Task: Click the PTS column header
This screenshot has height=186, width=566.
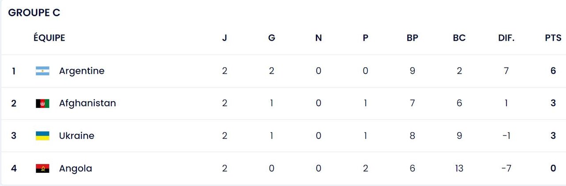Action: point(553,38)
